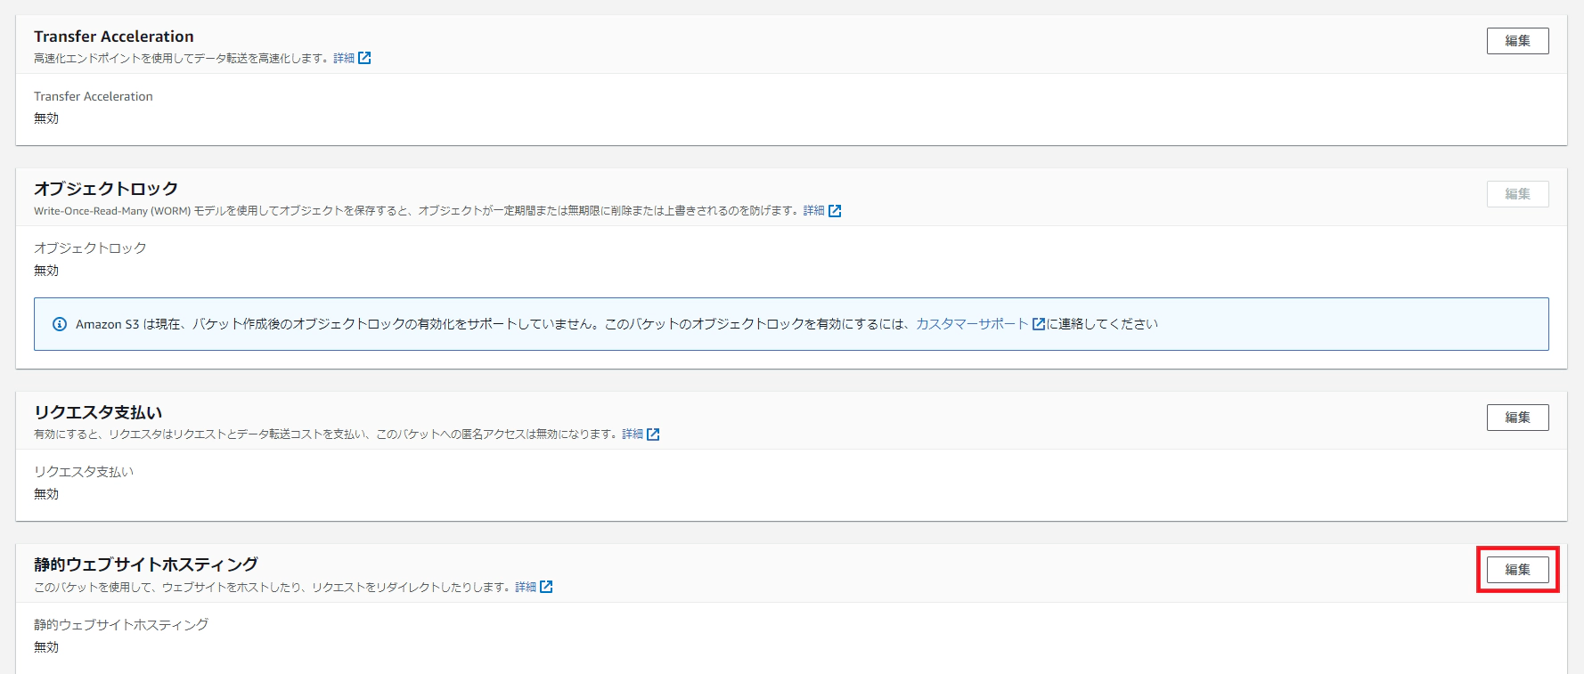Click external link icon beside オブジェクトロック 詳細
1584x674 pixels.
pos(835,211)
